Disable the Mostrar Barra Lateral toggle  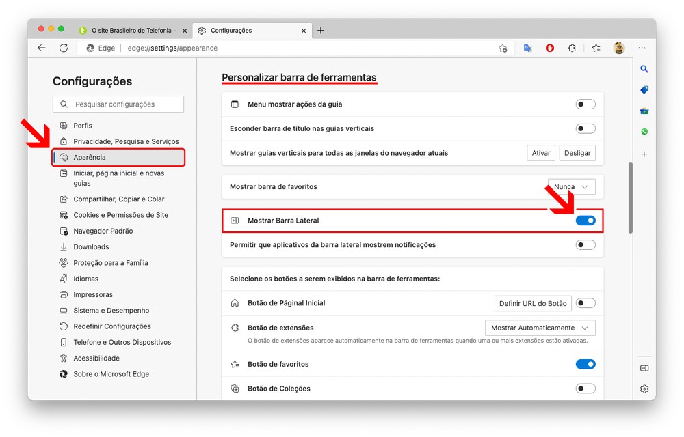pos(586,221)
